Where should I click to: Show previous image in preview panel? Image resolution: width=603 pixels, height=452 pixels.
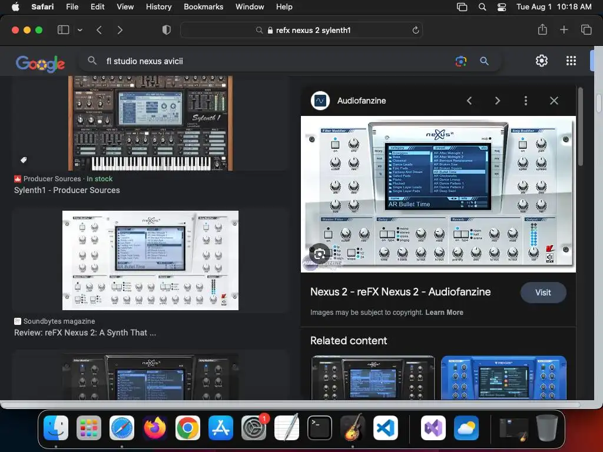[469, 101]
